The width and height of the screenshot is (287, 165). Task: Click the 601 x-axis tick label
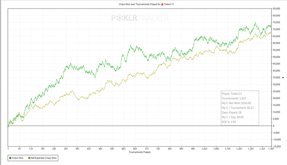123,149
